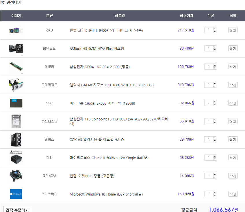Click the total 1,066,567원
This screenshot has width=245, height=212.
[223, 209]
